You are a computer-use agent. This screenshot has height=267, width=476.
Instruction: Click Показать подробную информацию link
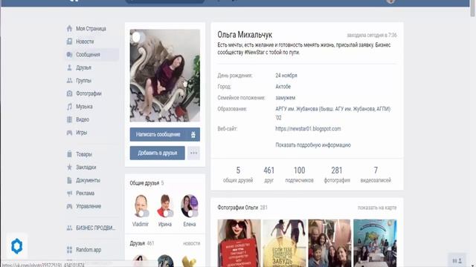click(313, 145)
